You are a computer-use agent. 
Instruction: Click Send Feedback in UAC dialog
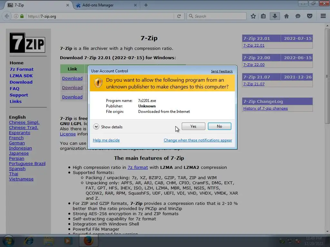coord(222,71)
